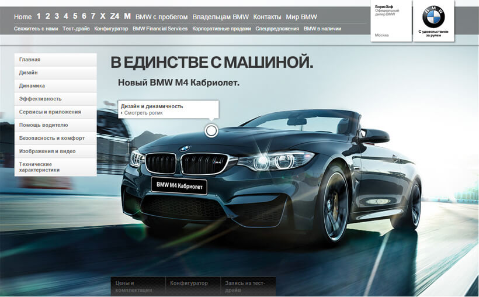Click the headline В ЕДИНСТВЕ С МАШИНОЙ
Screen dimensions: 479x297
212,63
